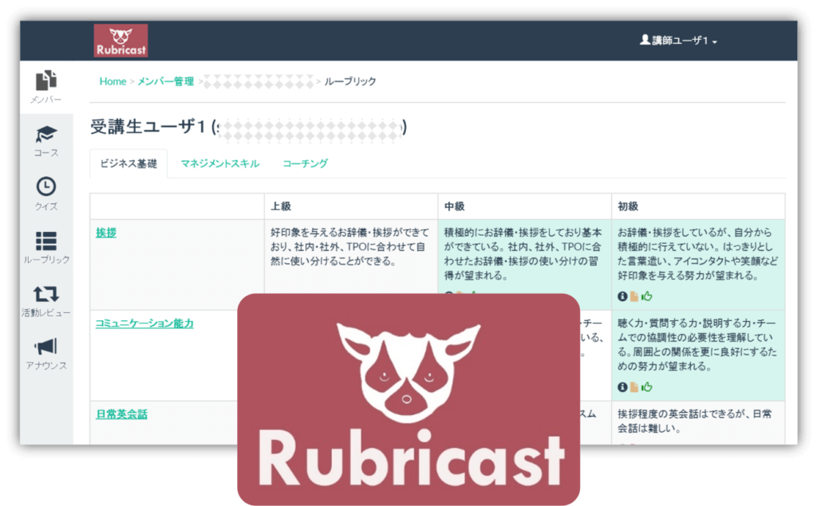Viewport: 817px width, 506px height.
Task: Click thumbs-up icon in コミュニケーション能力 初級 cell
Action: (x=647, y=386)
